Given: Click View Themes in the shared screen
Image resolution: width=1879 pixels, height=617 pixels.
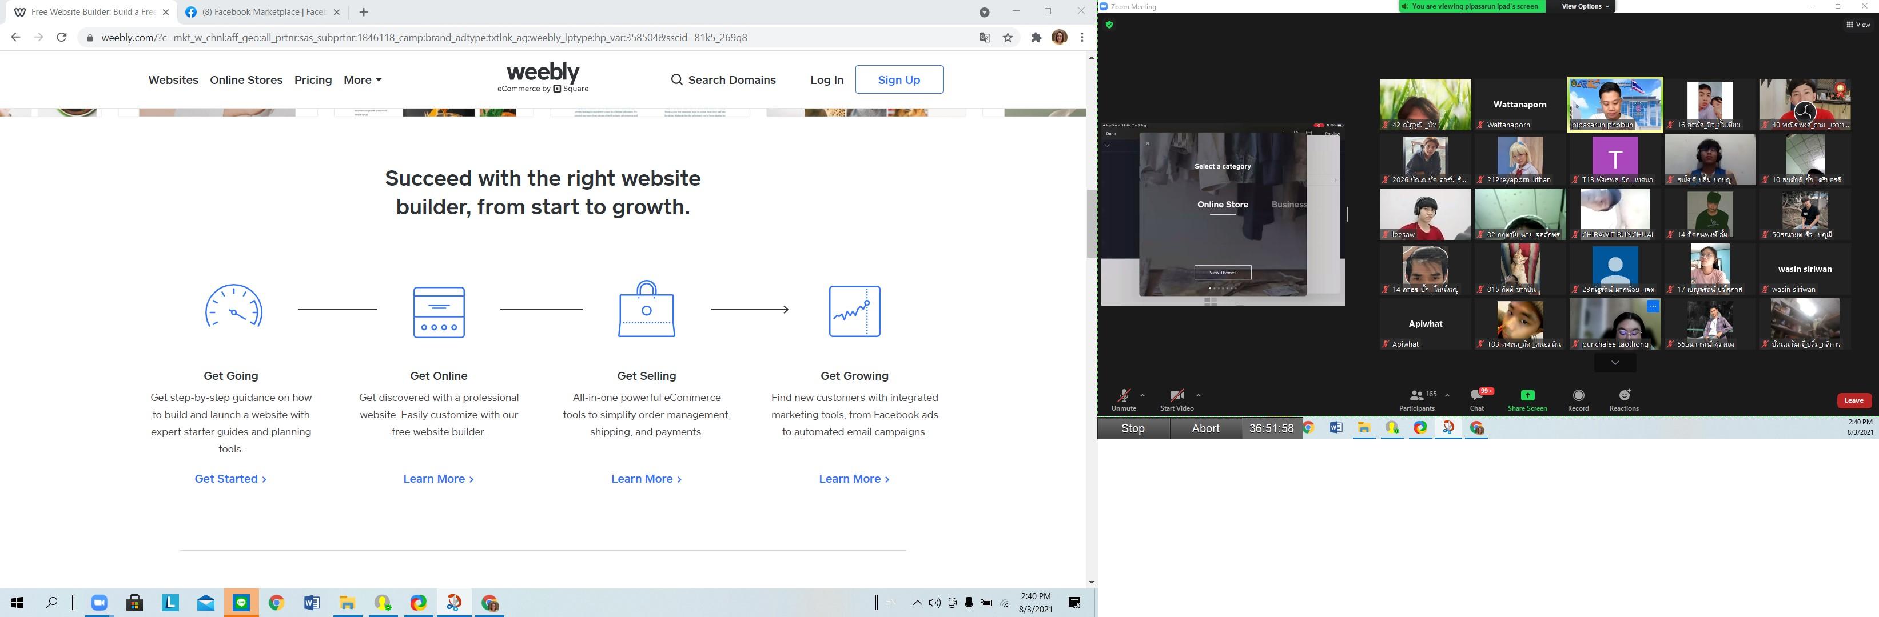Looking at the screenshot, I should (x=1223, y=273).
